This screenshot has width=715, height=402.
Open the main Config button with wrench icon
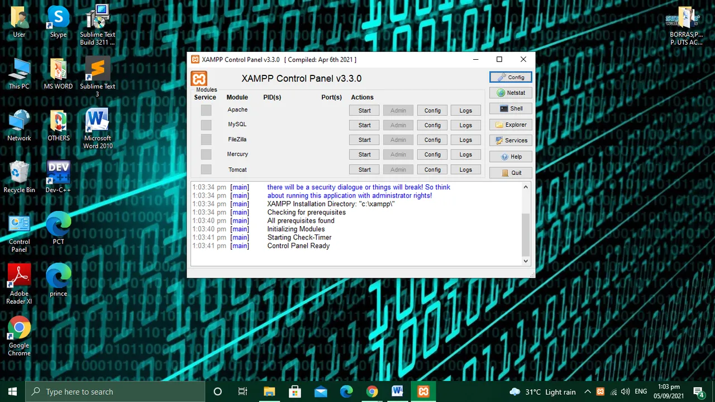coord(511,77)
